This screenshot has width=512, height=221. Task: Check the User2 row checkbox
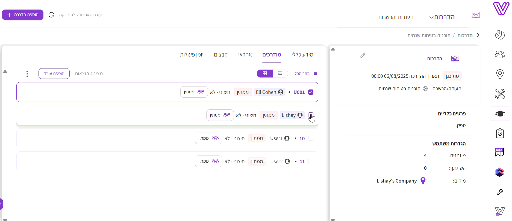click(311, 161)
